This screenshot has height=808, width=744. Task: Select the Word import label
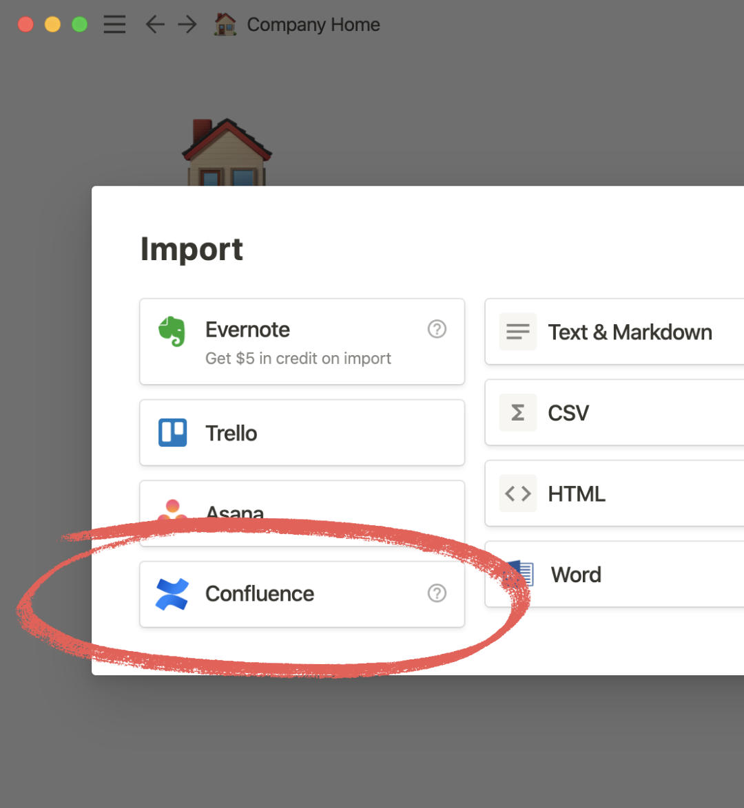576,575
